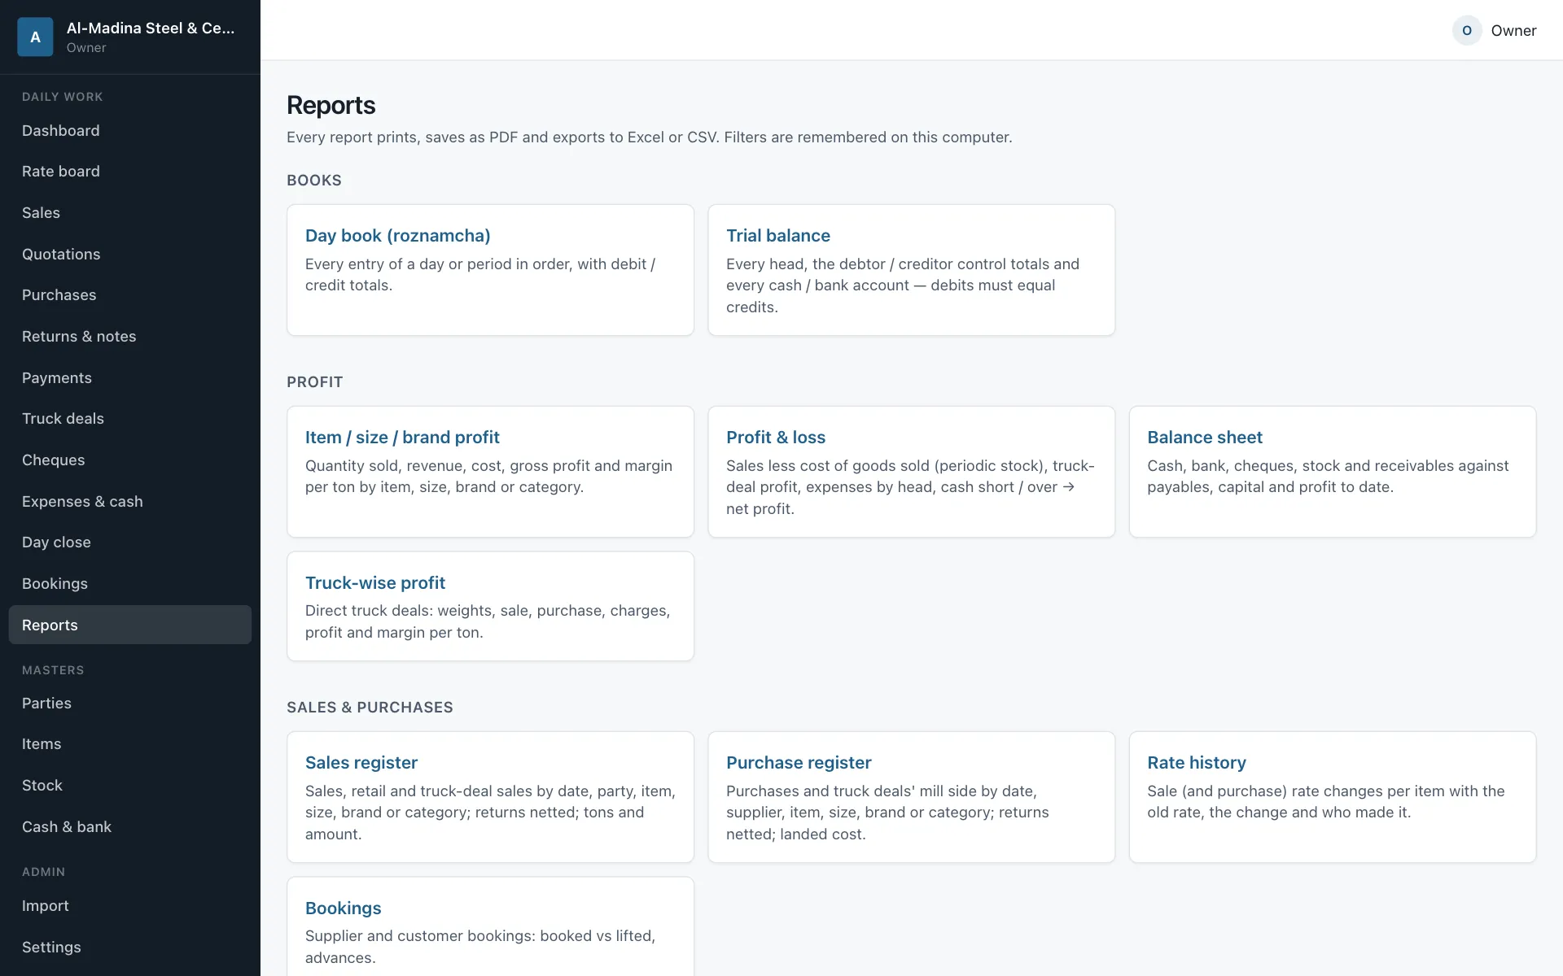Open the Day close page
This screenshot has height=976, width=1563.
(130, 542)
